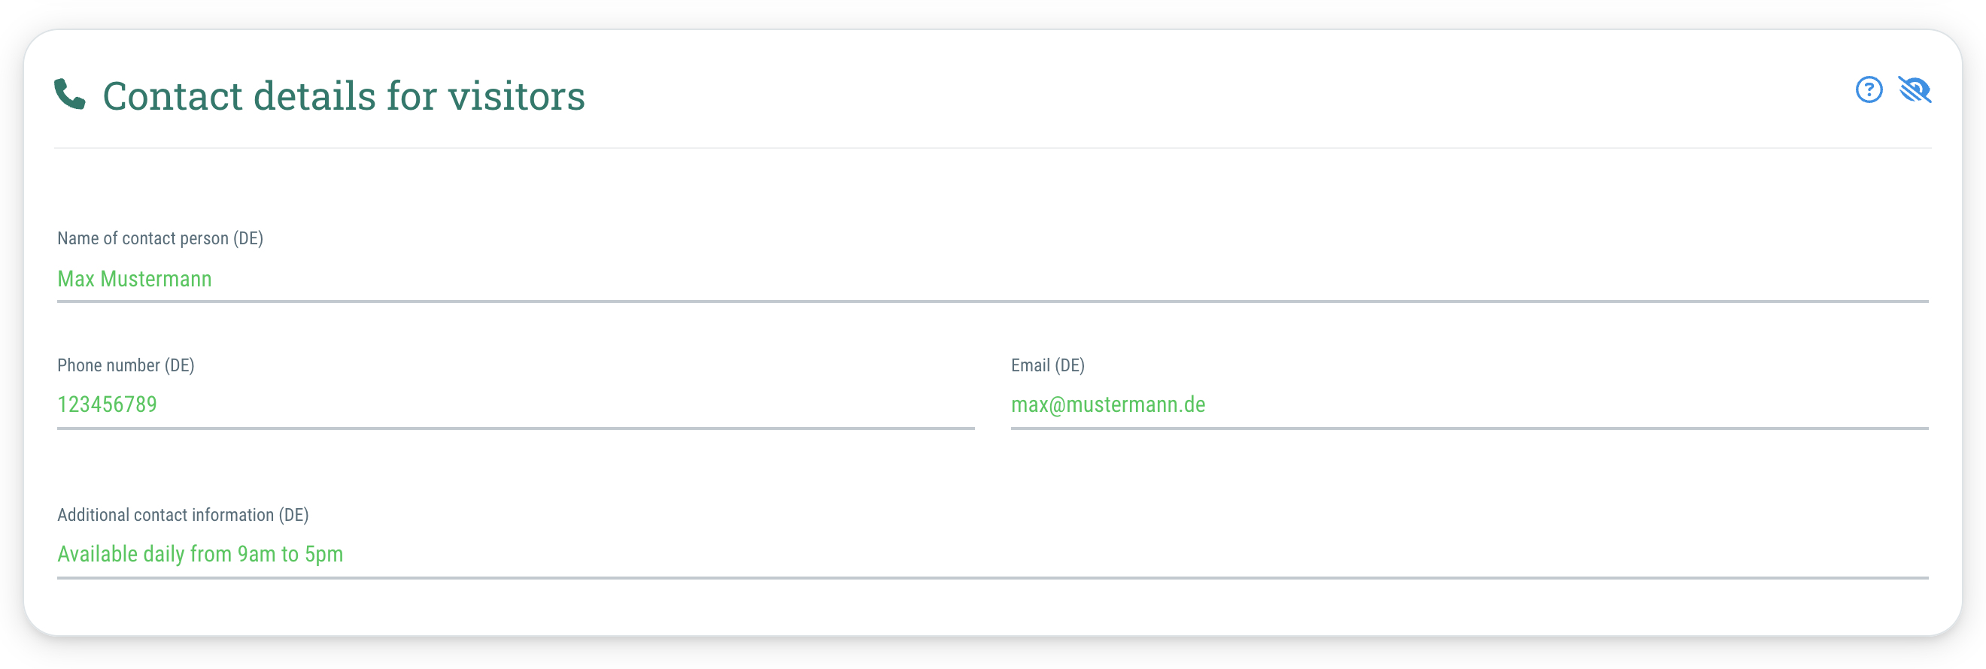The image size is (1986, 669).
Task: Toggle the crossed-out eye visibility icon
Action: [1915, 90]
